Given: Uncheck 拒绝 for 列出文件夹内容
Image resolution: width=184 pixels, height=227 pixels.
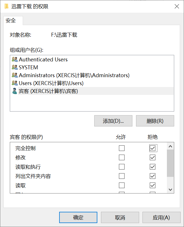Looking at the screenshot, I should pos(152,176).
